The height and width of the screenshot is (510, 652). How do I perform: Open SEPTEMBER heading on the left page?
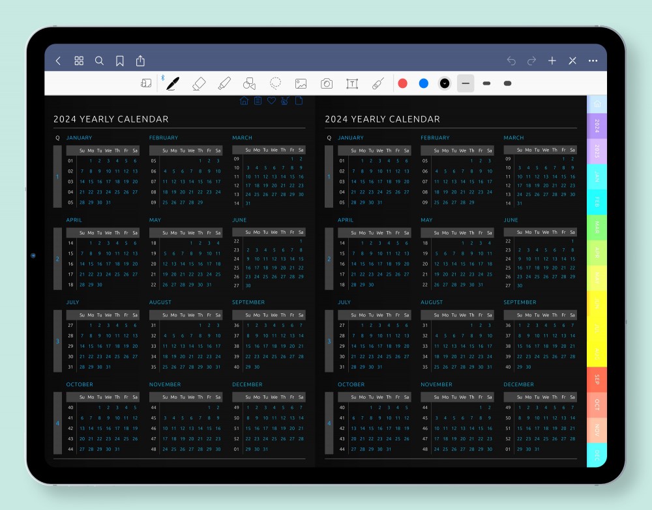(x=248, y=302)
